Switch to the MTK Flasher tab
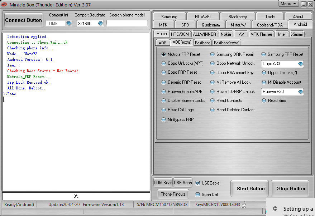 [261, 34]
